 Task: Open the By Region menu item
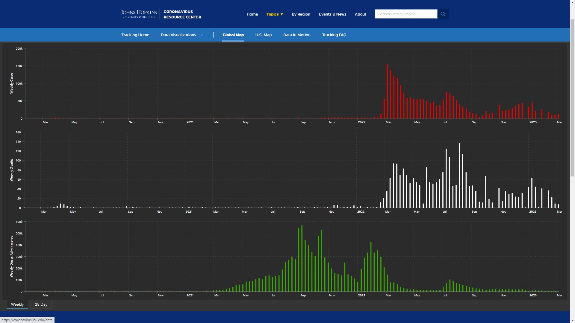pos(301,14)
